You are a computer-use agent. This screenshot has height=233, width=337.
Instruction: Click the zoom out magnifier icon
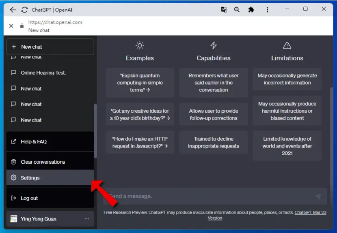point(237,10)
